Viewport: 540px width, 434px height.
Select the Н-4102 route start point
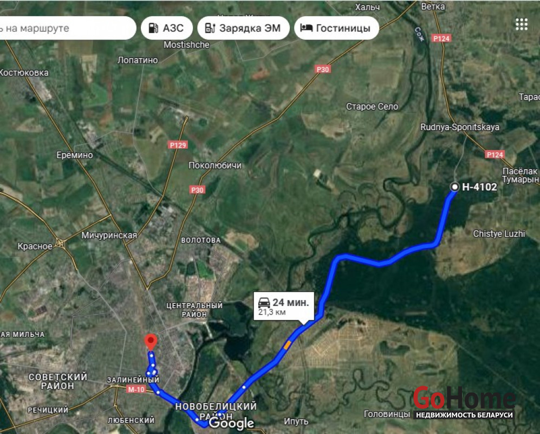click(454, 187)
